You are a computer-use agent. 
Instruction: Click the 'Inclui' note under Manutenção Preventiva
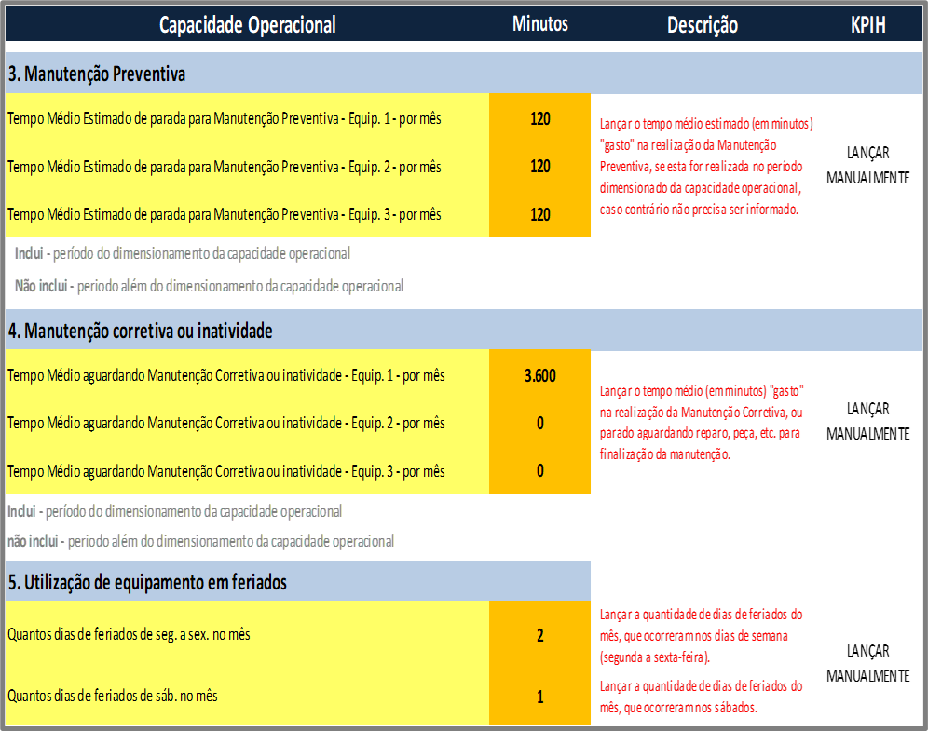183,253
